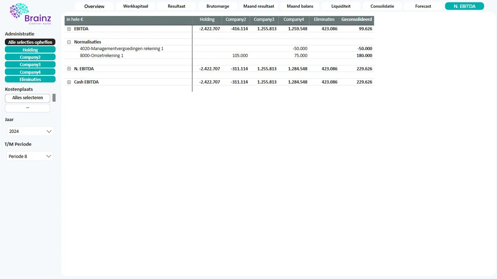Click the Kostenplaats list scrollbar
This screenshot has width=497, height=279.
54,98
